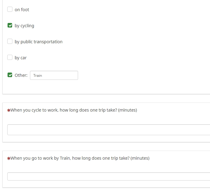Viewport: 210px width, 189px height.
Task: Uncheck the 'Other:' checkbox
Action: tap(10, 75)
